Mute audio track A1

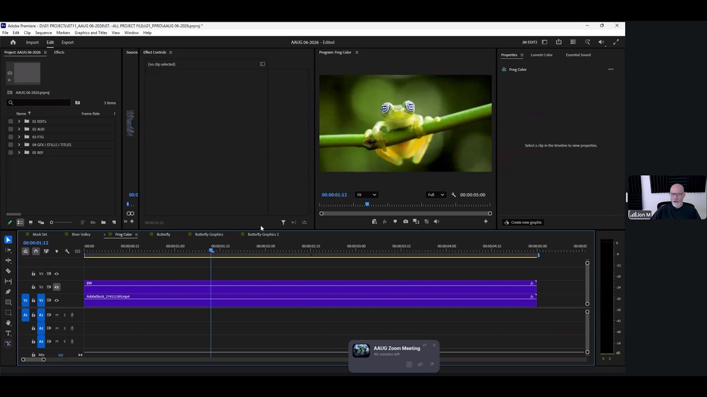coord(56,315)
